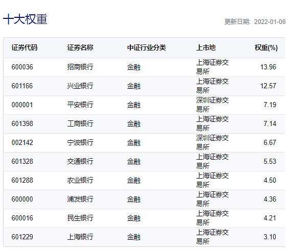Click stock code 002142
The width and height of the screenshot is (292, 250).
coord(22,143)
